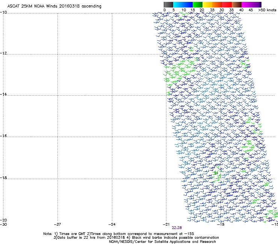Click the cyan-to-blue 5-15 knots color segment
The width and height of the screenshot is (278, 244).
[183, 5]
